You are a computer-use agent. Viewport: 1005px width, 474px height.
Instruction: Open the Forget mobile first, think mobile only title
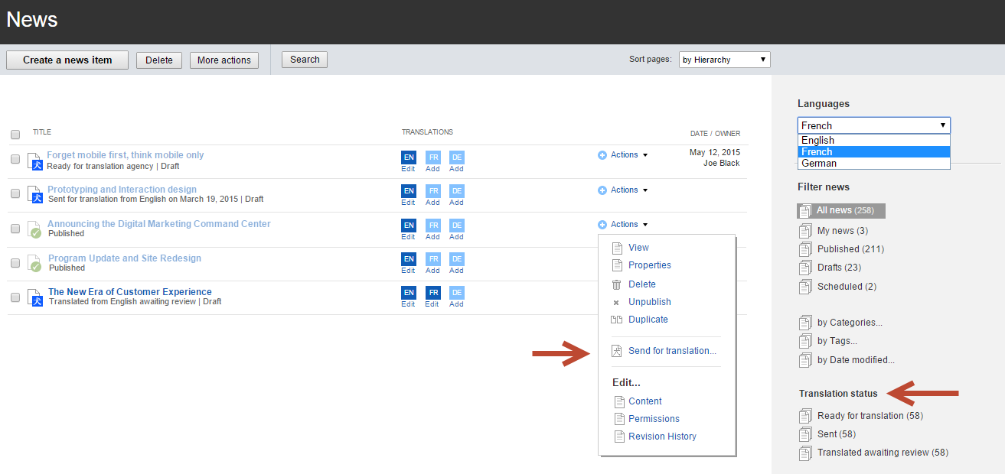pos(126,155)
